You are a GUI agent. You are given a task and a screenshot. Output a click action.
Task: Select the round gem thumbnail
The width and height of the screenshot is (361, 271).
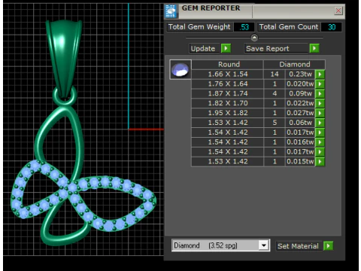(180, 69)
